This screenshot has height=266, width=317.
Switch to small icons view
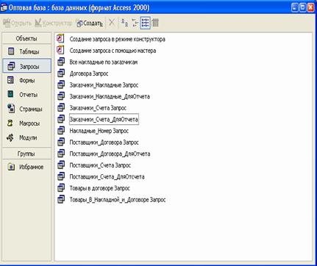point(135,23)
